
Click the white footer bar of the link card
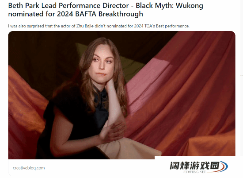81,167
